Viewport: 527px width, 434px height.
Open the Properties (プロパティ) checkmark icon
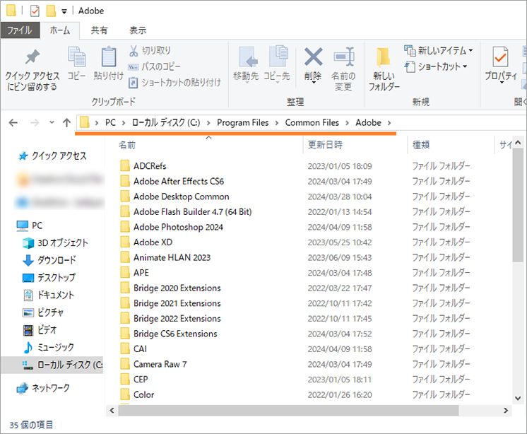500,57
